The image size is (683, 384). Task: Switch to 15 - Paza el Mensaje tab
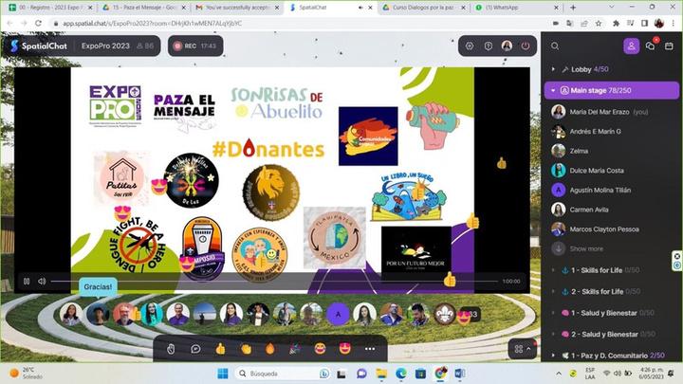click(144, 8)
